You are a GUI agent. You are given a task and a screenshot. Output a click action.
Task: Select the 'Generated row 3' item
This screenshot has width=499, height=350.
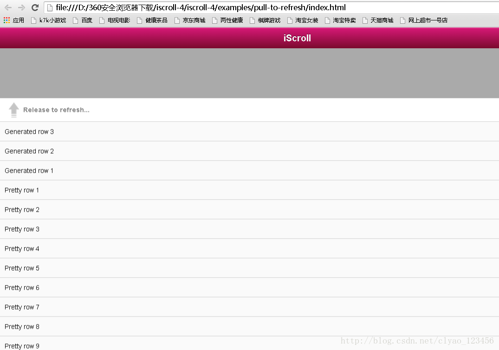250,131
